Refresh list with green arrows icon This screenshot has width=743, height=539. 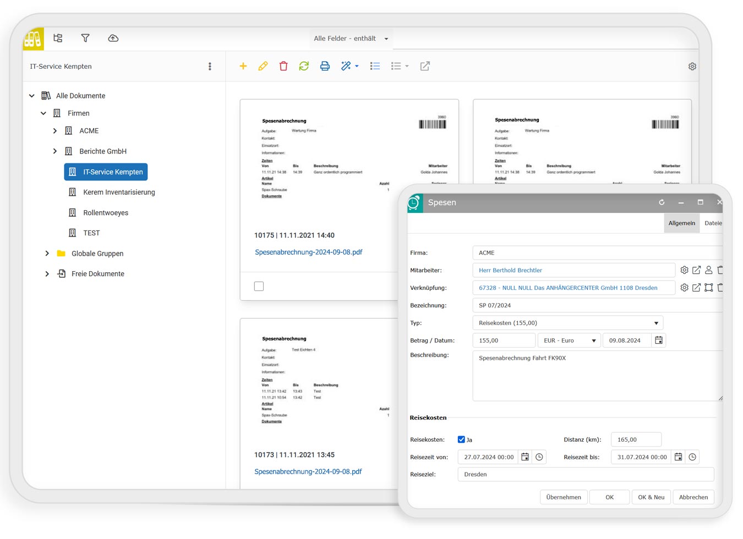pyautogui.click(x=304, y=66)
